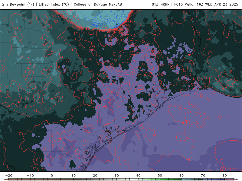Click the 50 label on the color scale
This screenshot has width=242, height=181.
pyautogui.click(x=160, y=176)
